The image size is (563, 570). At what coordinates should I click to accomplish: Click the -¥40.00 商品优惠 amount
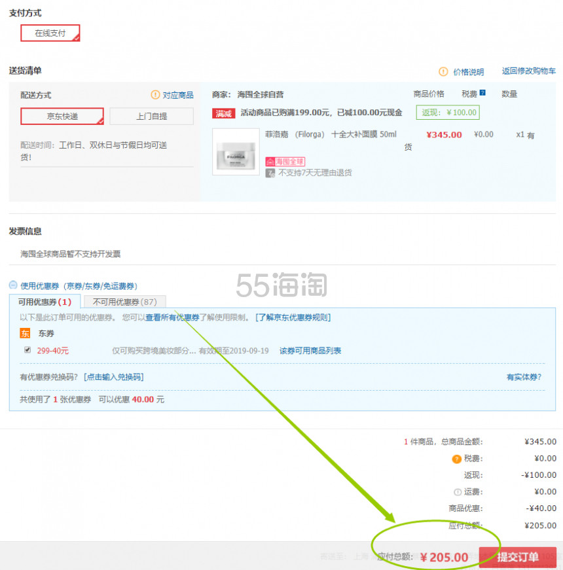[x=541, y=508]
